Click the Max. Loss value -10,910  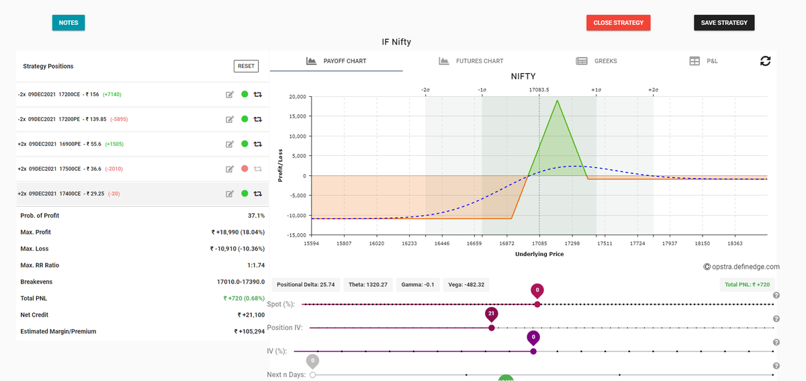pyautogui.click(x=237, y=249)
